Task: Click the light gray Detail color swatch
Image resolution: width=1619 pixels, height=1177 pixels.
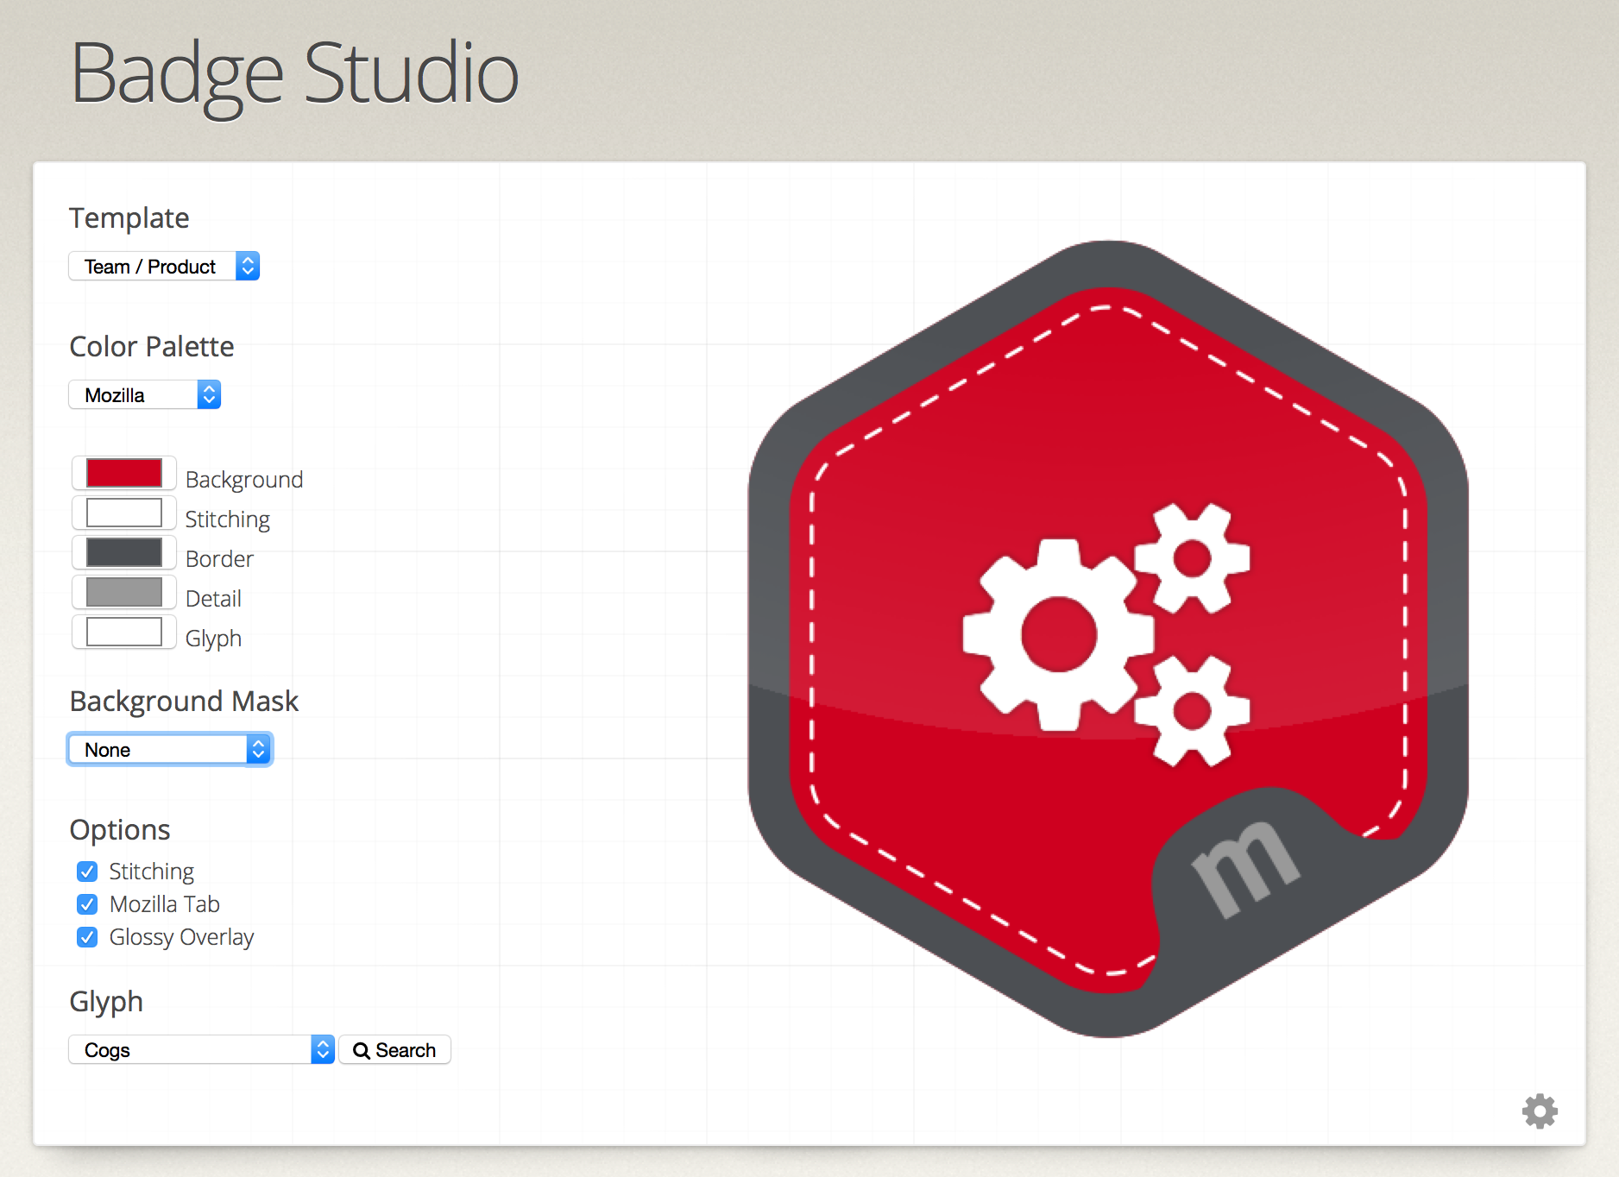Action: [124, 593]
